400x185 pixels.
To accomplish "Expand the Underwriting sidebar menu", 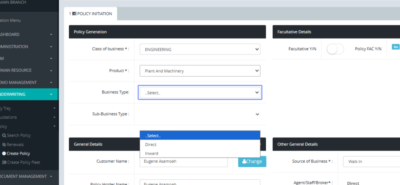I will click(x=27, y=94).
